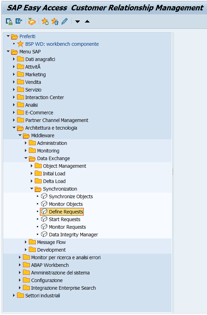The width and height of the screenshot is (207, 315).
Task: Click Add to Favorites star icon
Action: [45, 21]
